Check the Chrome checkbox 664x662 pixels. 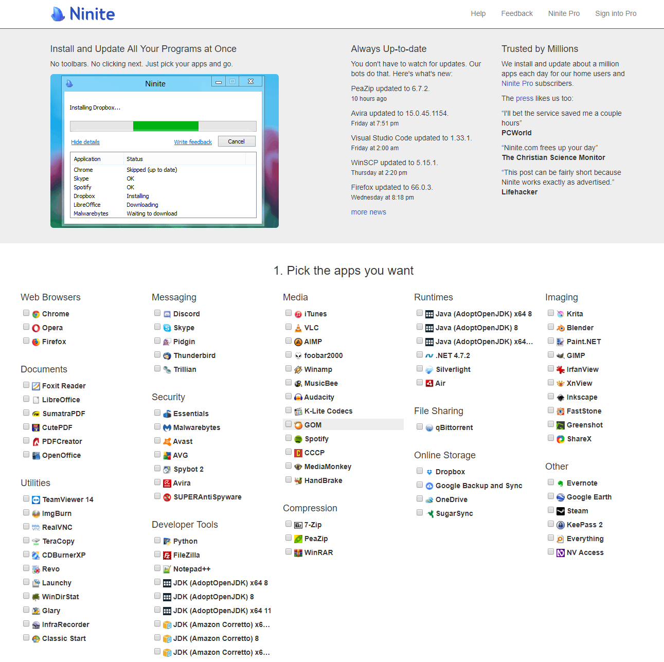26,313
